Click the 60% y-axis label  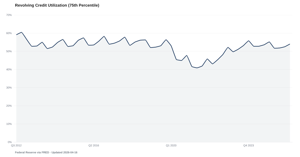click(9, 33)
